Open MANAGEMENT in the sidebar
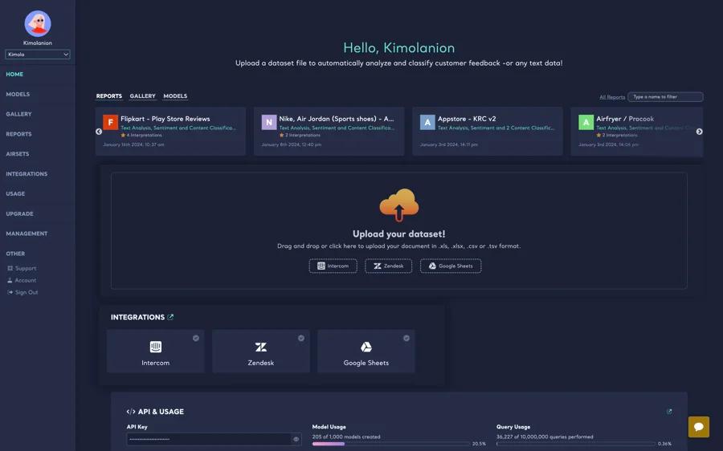Viewport: 723px width, 451px height. [x=27, y=234]
